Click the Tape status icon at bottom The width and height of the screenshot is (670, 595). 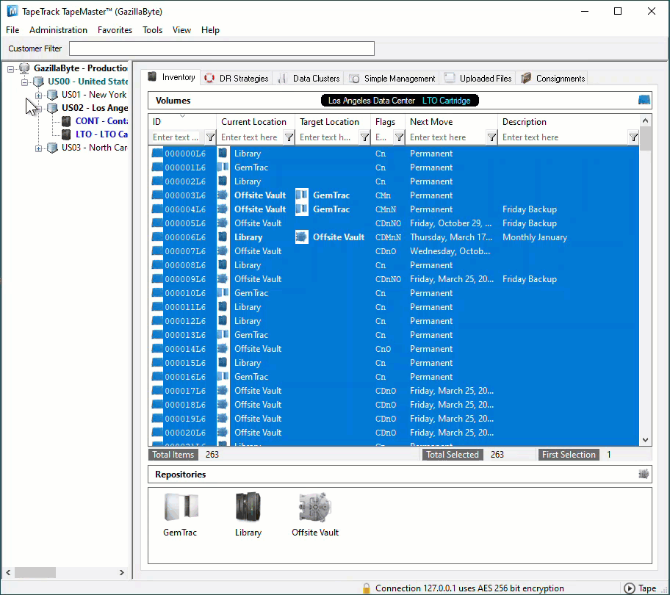pyautogui.click(x=629, y=588)
